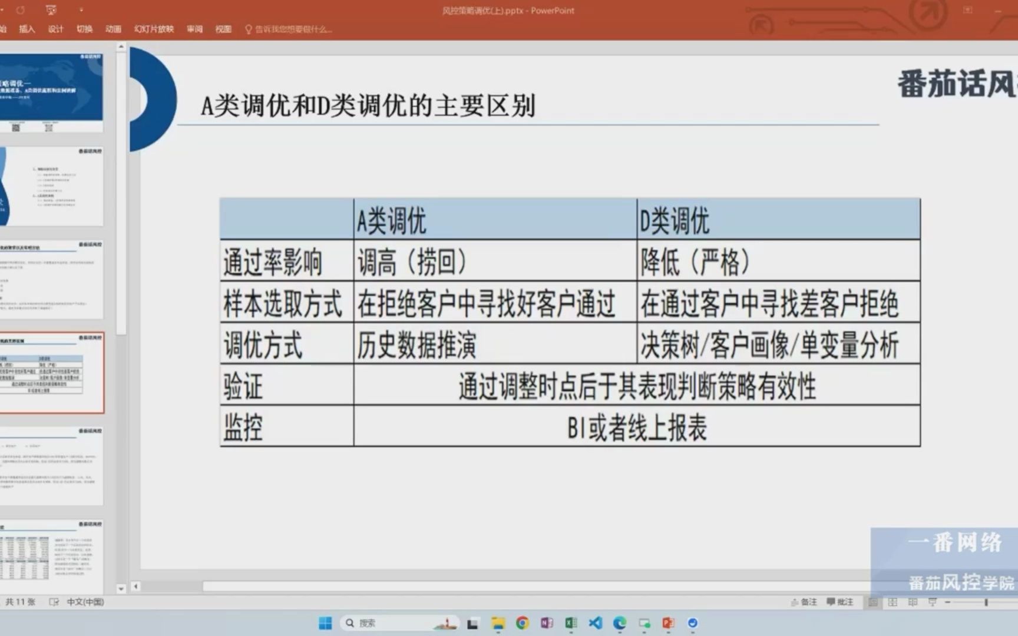Viewport: 1018px width, 636px height.
Task: Toggle zoom out with the minus control
Action: pyautogui.click(x=948, y=602)
